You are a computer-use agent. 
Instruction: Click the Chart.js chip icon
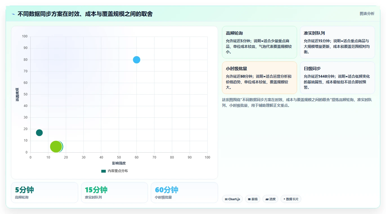226,199
